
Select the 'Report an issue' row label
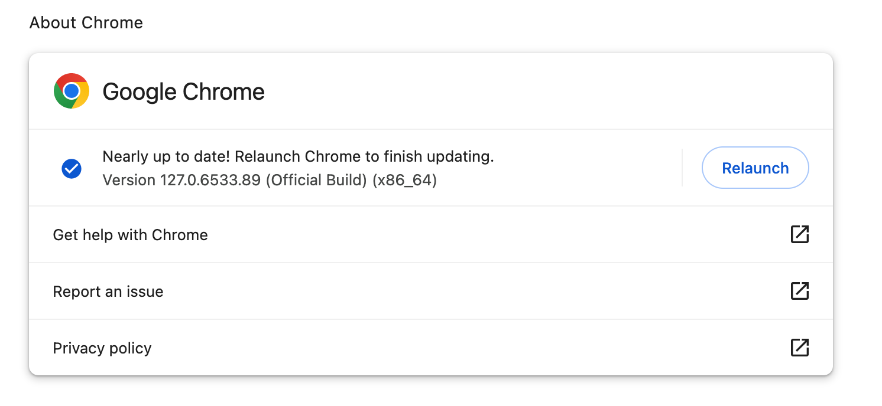pos(108,292)
